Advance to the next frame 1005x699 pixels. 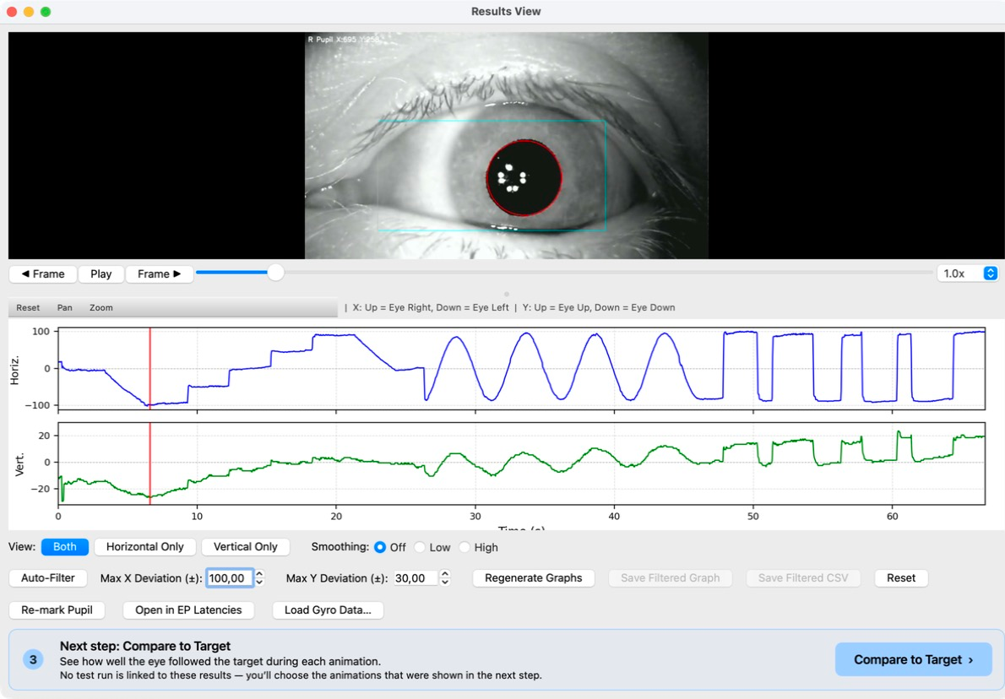point(159,274)
